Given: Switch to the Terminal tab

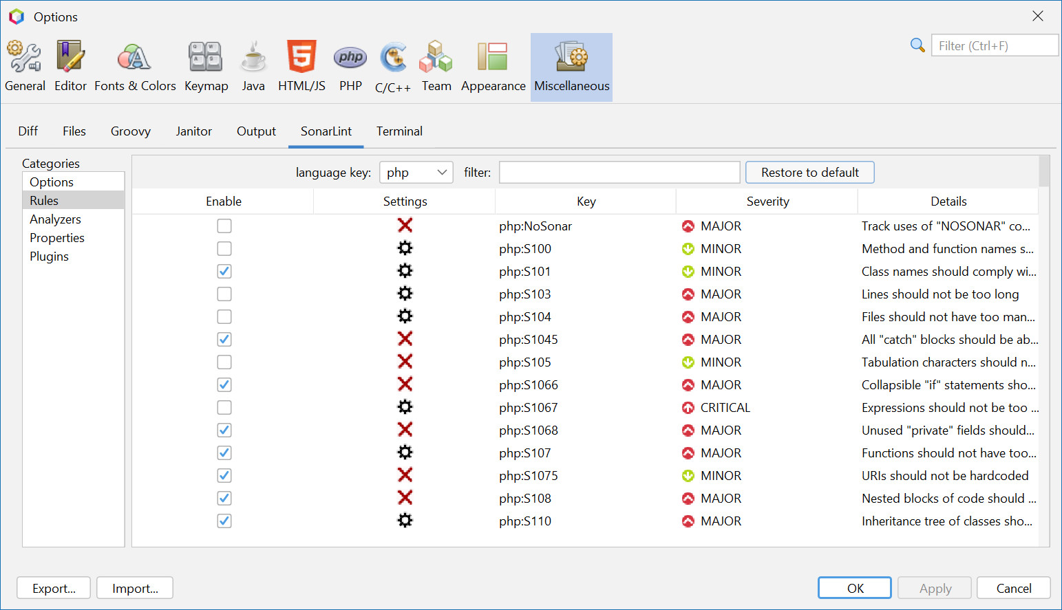Looking at the screenshot, I should (399, 131).
